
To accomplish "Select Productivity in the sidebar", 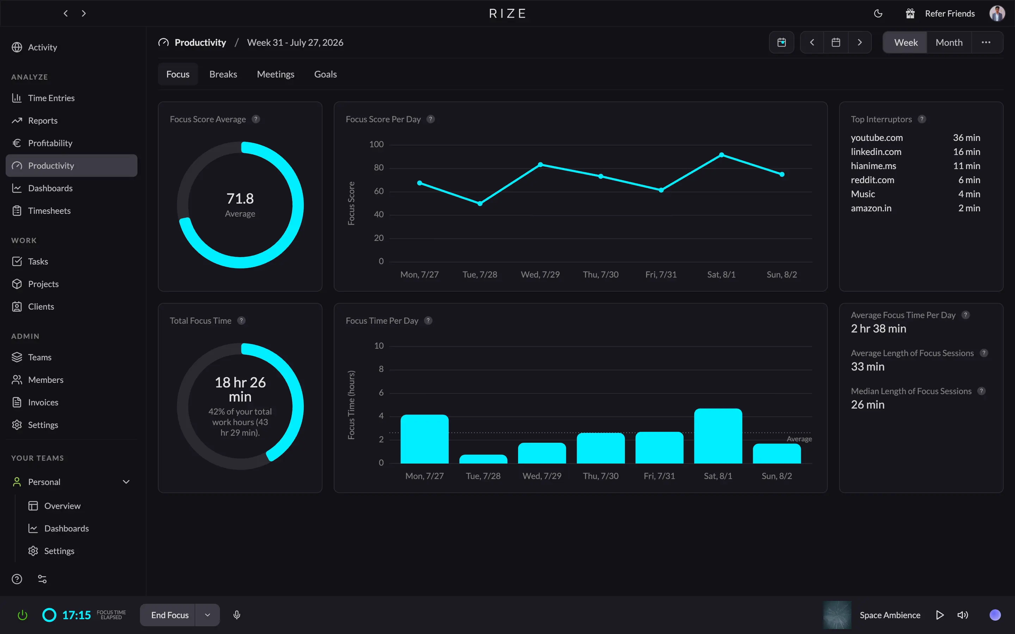I will 71,166.
